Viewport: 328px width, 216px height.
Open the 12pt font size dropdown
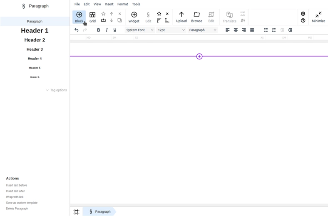171,30
